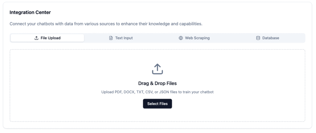Activate the File Upload tab
Viewport: 316px width, 133px height.
pos(47,38)
